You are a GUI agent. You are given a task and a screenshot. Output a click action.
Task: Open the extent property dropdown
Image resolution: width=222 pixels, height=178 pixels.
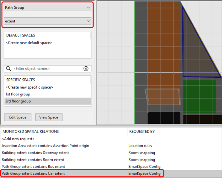point(48,21)
